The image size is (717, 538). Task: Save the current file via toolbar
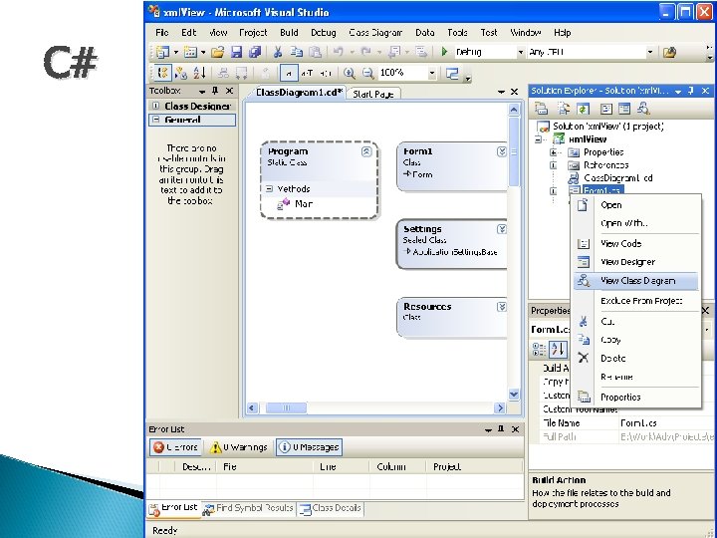point(236,52)
